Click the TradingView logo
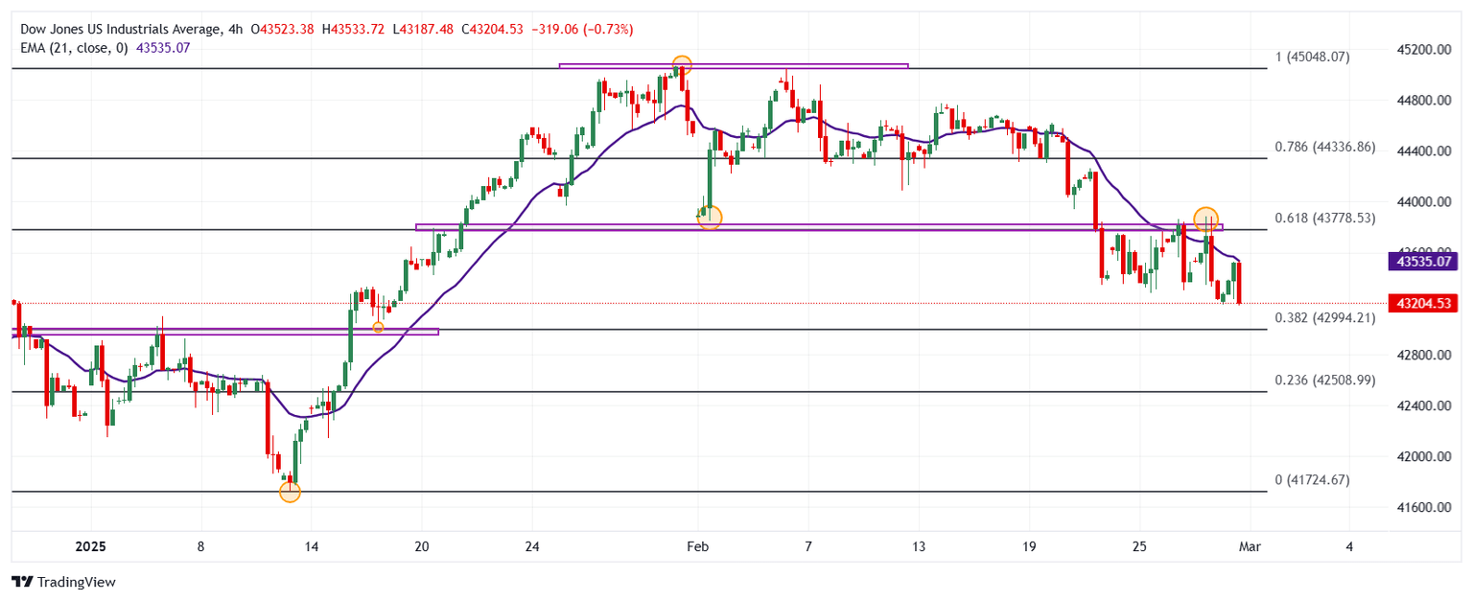 [x=63, y=582]
